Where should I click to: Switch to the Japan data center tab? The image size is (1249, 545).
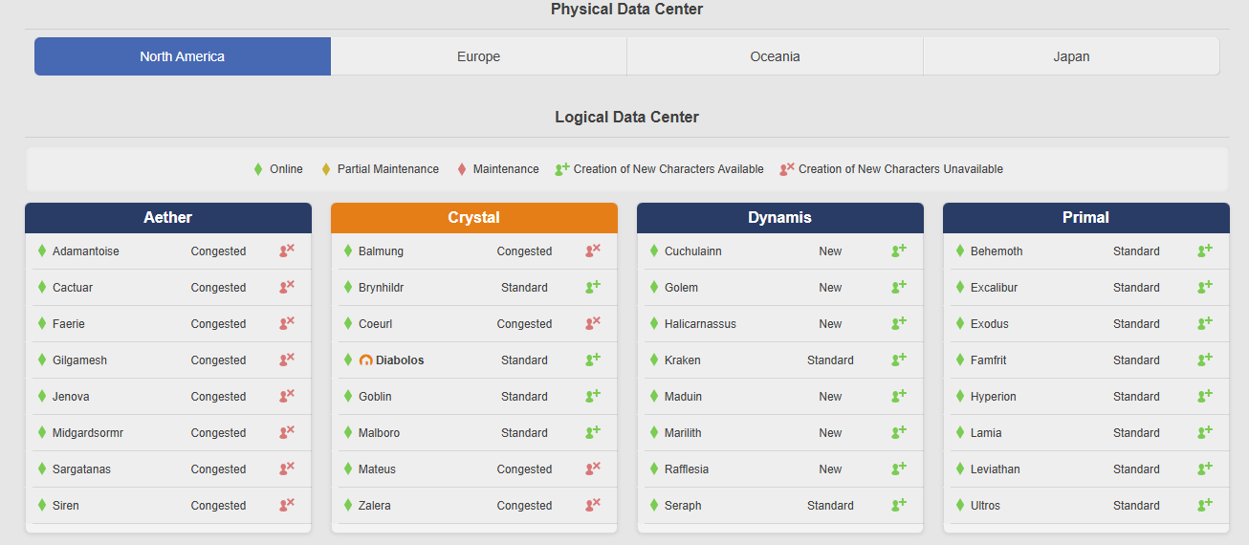(1071, 56)
